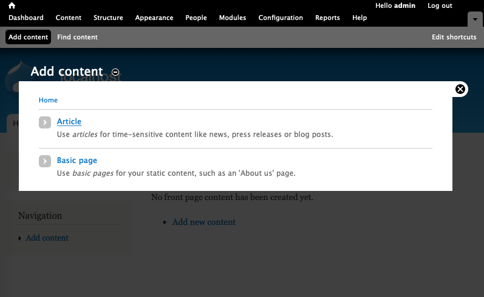Viewport: 484px width, 297px height.
Task: Click Add content in Navigation block
Action: coord(47,238)
